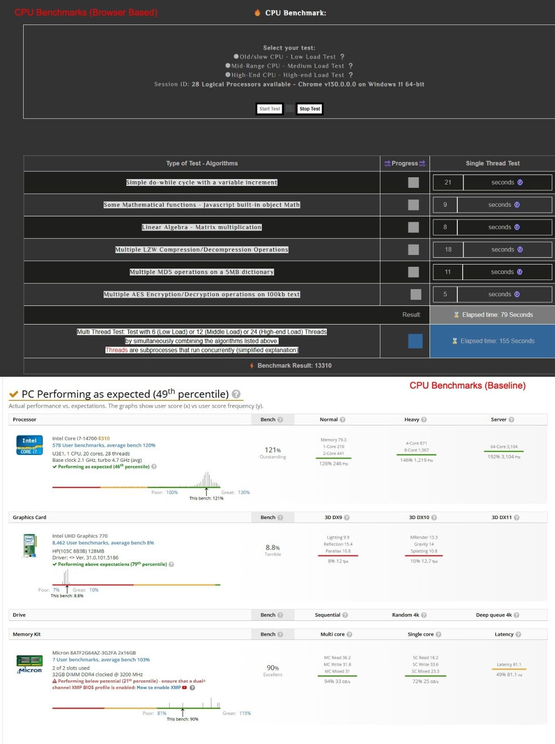This screenshot has height=744, width=555.
Task: Click YouTube icon after How to enable XMP
Action: click(185, 688)
